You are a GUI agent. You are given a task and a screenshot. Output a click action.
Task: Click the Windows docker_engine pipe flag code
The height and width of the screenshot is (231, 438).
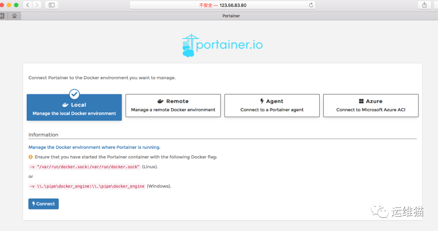(87, 186)
